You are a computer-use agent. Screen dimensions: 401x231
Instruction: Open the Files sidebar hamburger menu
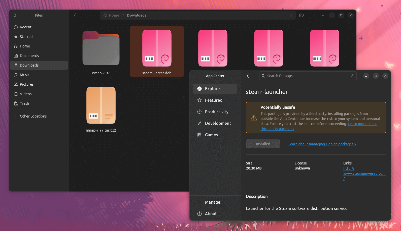coord(63,15)
